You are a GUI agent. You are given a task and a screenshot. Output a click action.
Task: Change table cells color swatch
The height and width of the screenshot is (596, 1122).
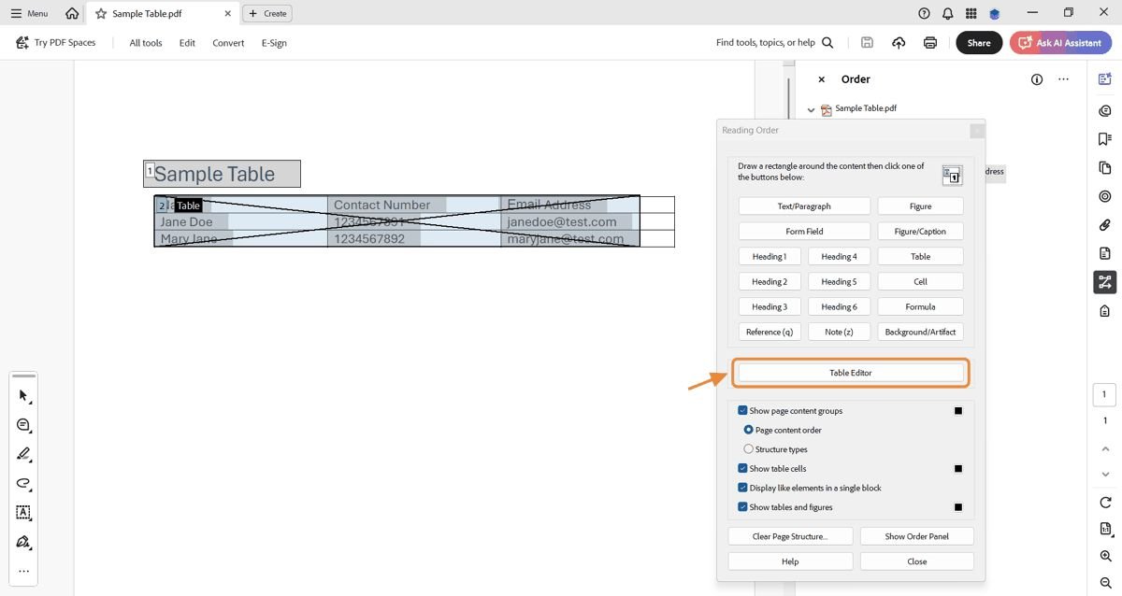point(957,469)
